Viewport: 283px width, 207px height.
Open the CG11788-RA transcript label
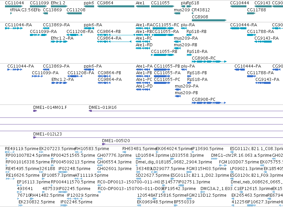pyautogui.click(x=261, y=31)
